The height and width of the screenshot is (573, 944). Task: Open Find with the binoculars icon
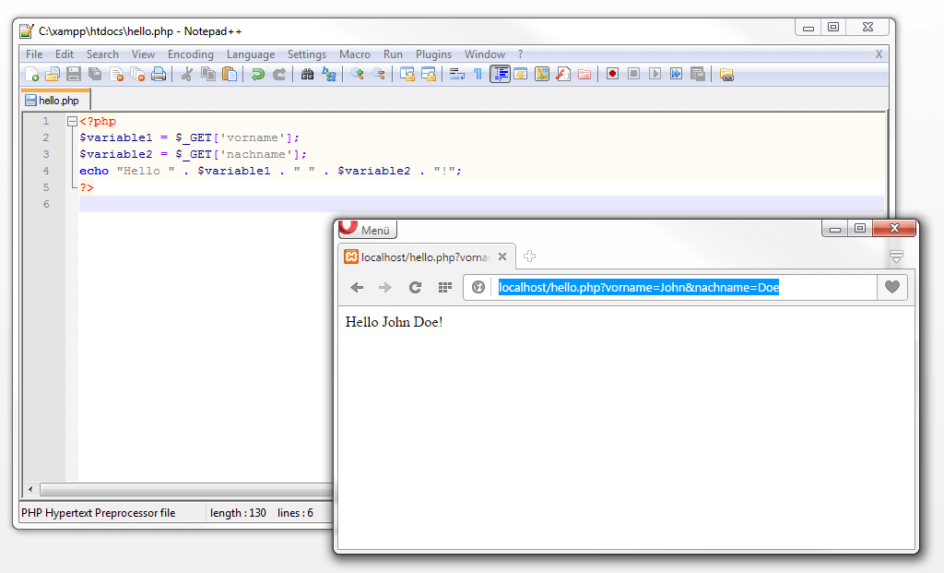click(x=307, y=74)
